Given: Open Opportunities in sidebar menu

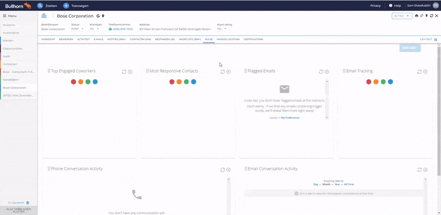Looking at the screenshot, I should tap(19, 48).
